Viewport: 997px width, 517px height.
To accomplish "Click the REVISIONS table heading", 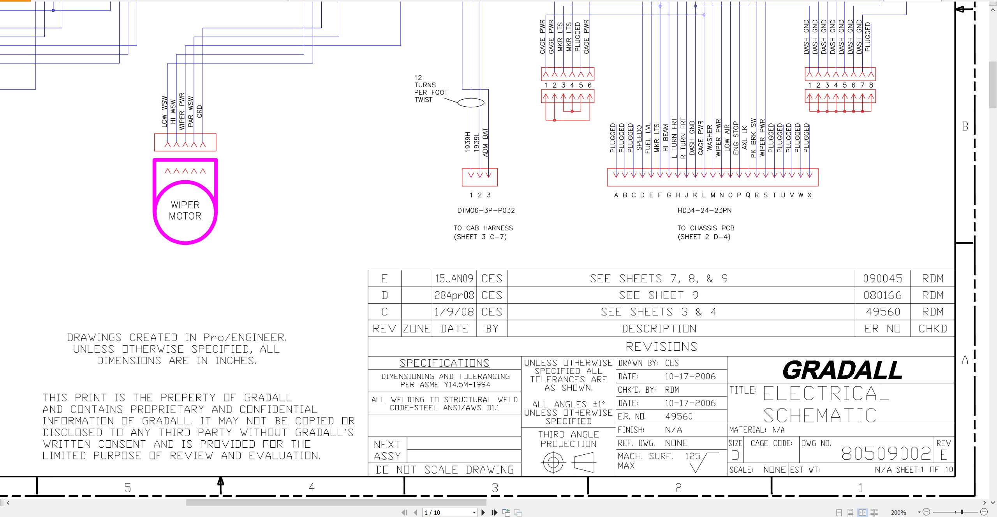I will coord(661,346).
